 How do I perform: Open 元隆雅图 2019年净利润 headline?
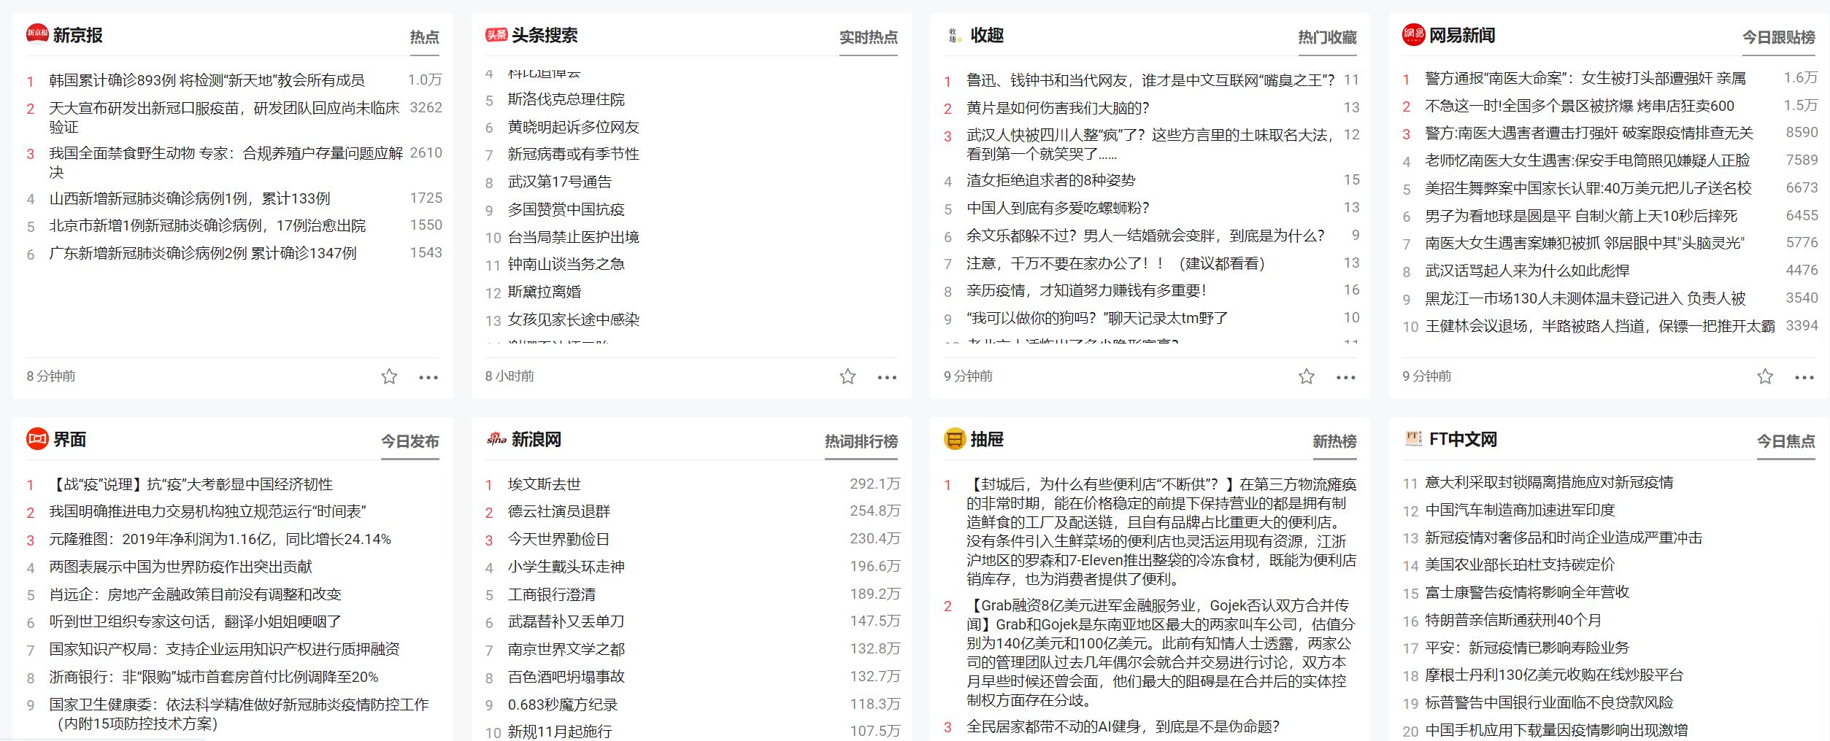click(220, 539)
